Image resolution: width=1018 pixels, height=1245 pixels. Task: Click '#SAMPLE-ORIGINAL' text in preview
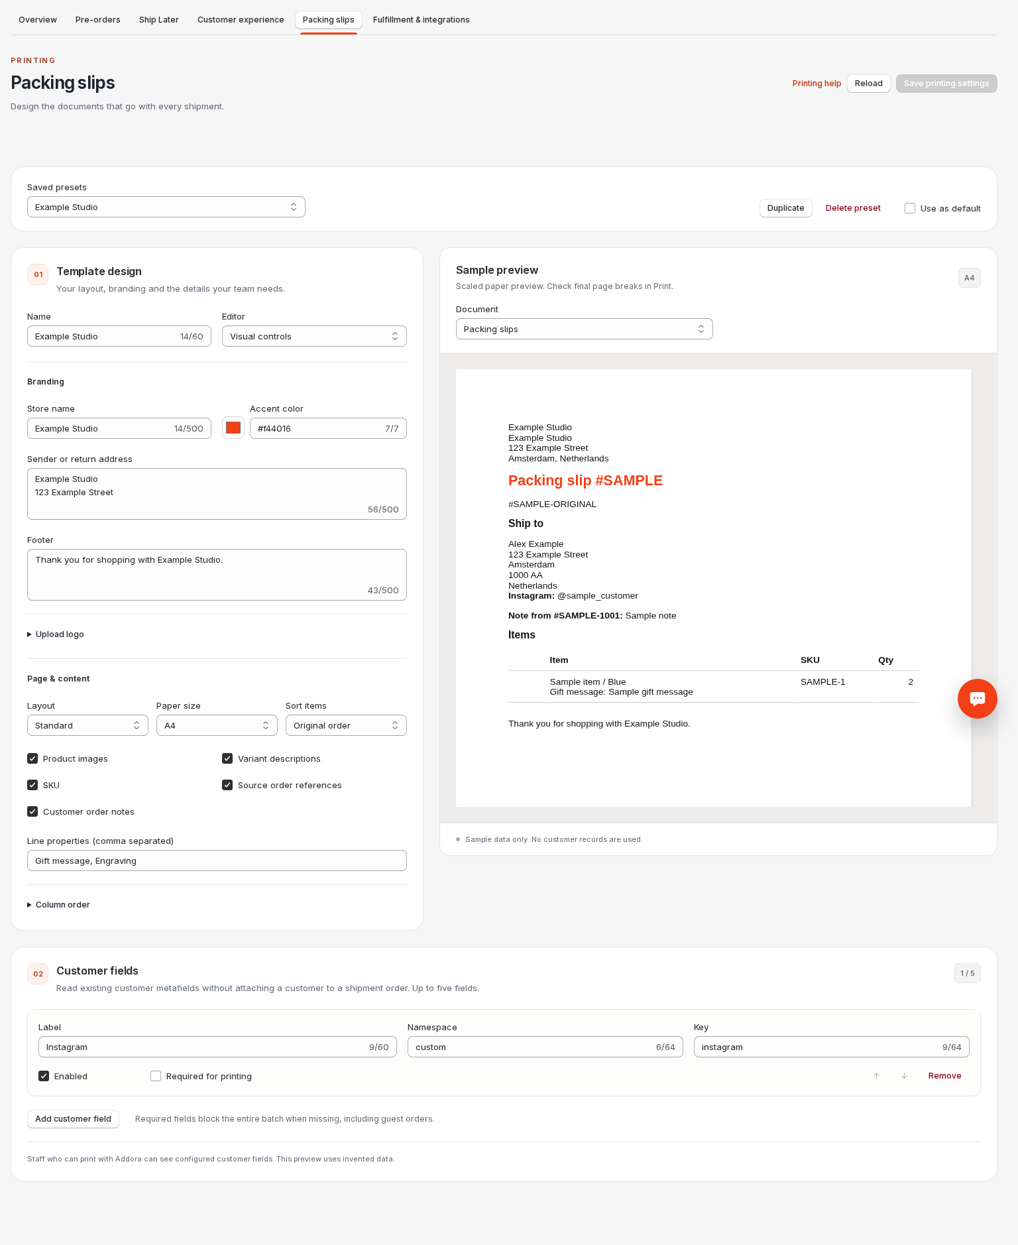pyautogui.click(x=552, y=504)
